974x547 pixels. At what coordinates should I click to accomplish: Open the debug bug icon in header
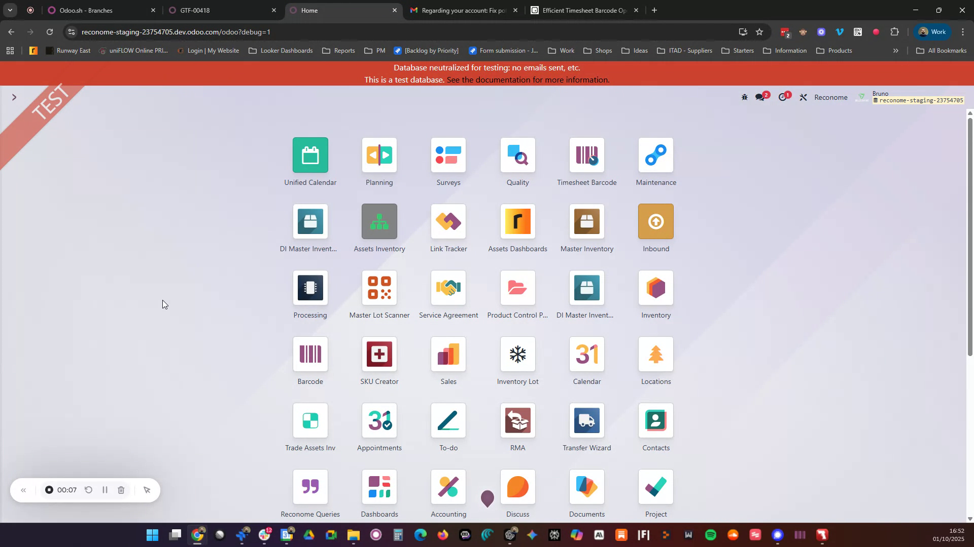point(744,97)
